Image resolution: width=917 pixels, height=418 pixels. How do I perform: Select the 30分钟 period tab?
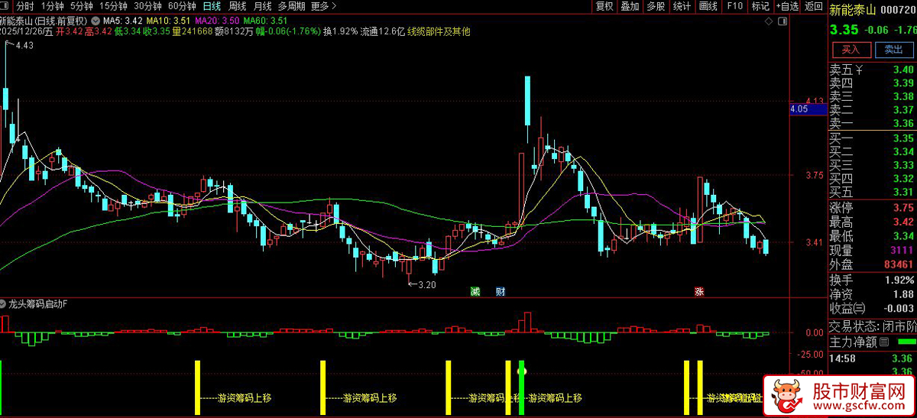[x=147, y=6]
